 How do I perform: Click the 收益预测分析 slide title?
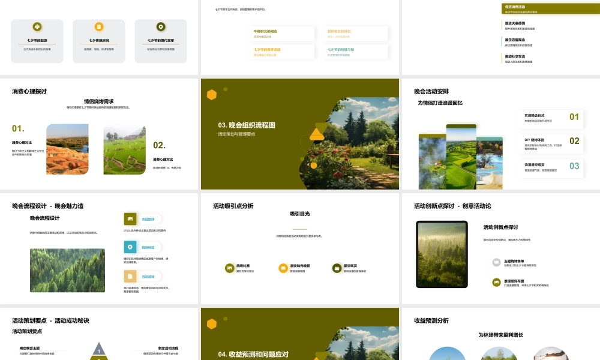pyautogui.click(x=431, y=320)
